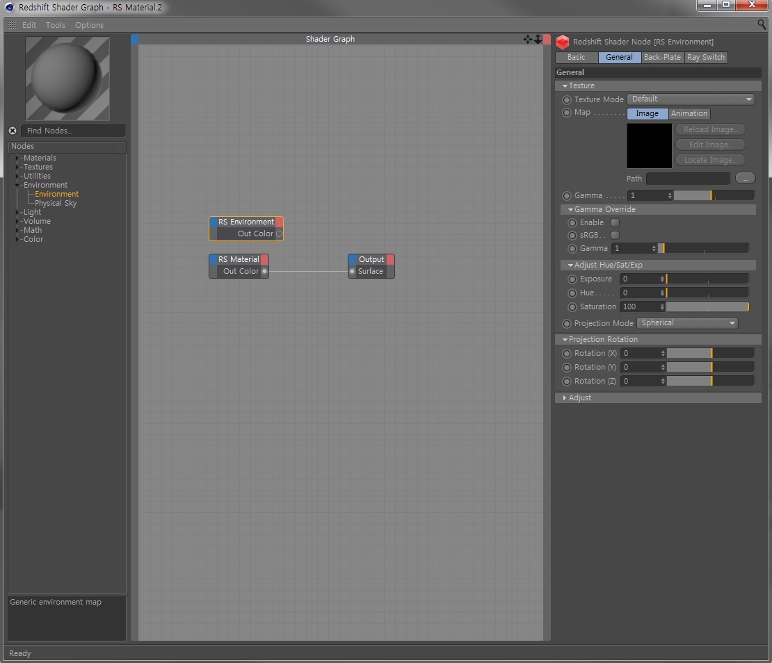
Task: Click the Rotation (Y) slider
Action: coord(711,368)
